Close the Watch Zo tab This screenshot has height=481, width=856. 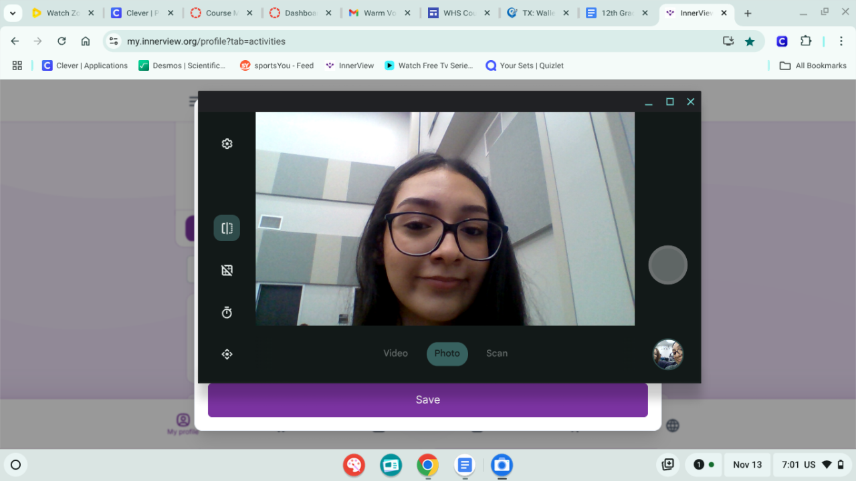pyautogui.click(x=92, y=13)
